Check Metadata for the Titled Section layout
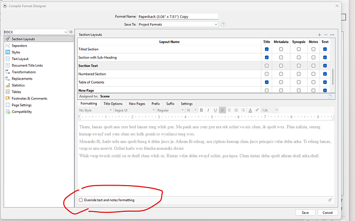This screenshot has width=355, height=221. click(x=281, y=49)
